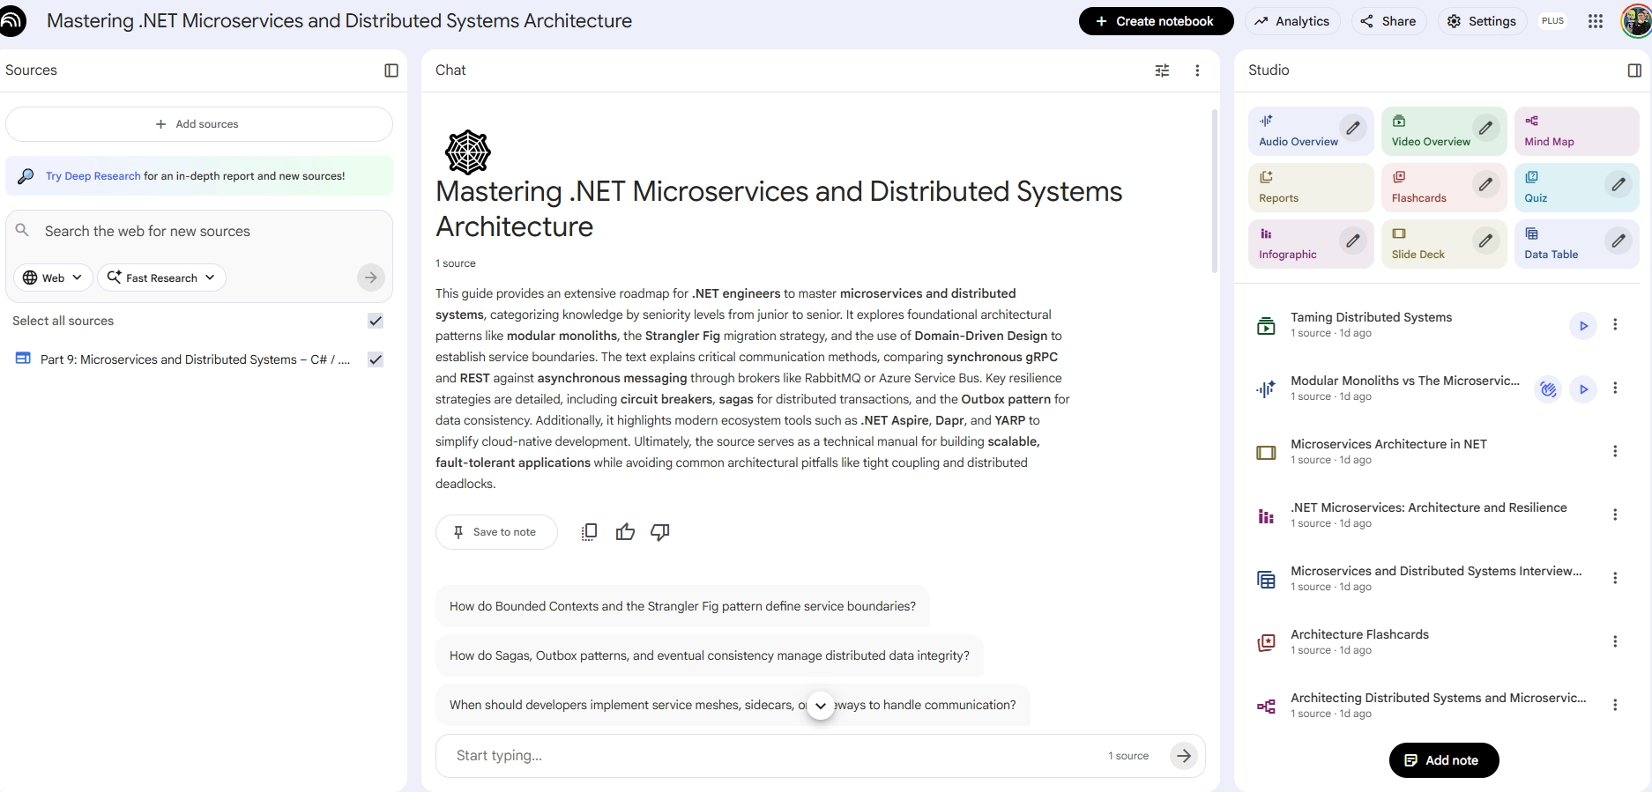This screenshot has width=1652, height=792.
Task: Open more options for Architecture Flashcards
Action: (1614, 641)
